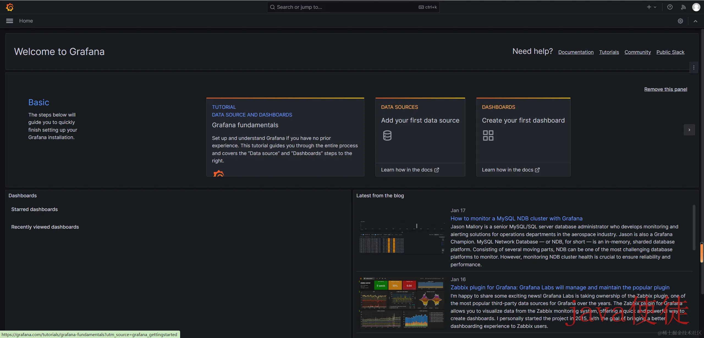Open dashboards Learn how in docs
This screenshot has width=704, height=338.
[x=511, y=170]
